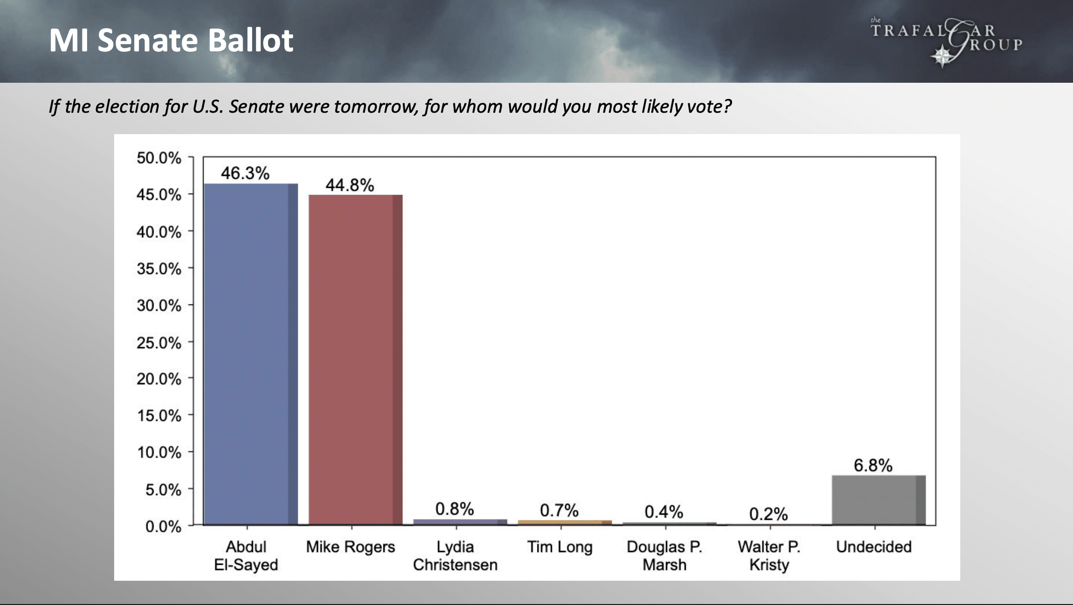Click the compass star in the logo
Image resolution: width=1073 pixels, height=605 pixels.
click(942, 56)
